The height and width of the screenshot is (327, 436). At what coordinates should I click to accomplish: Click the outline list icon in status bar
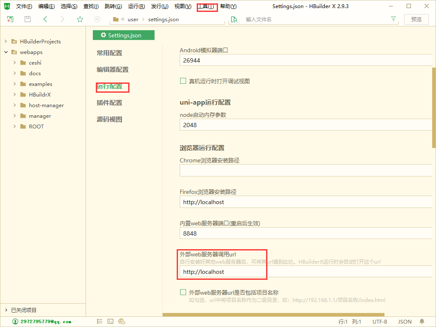click(99, 321)
